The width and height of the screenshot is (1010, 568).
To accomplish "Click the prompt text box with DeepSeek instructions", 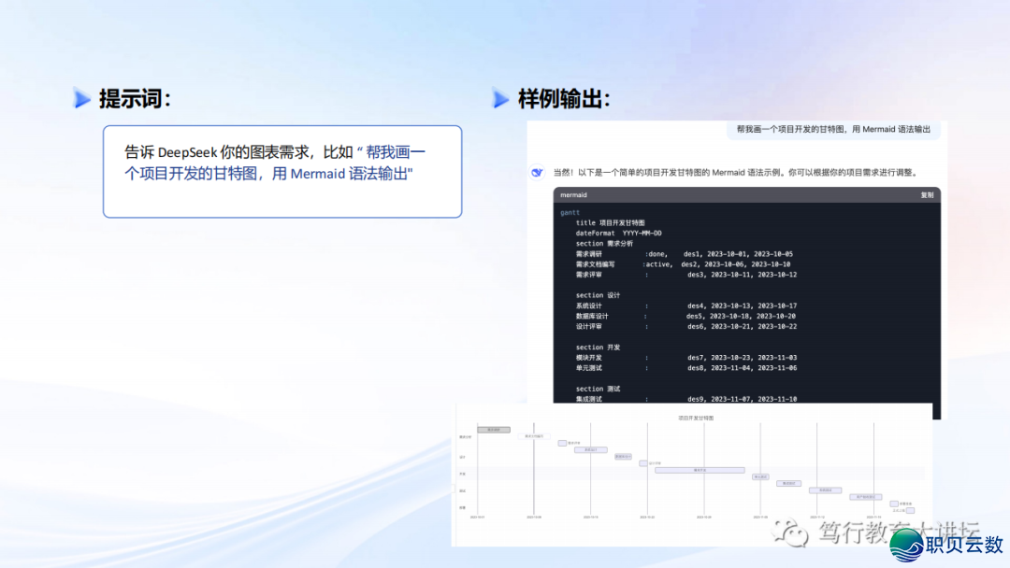I will (281, 171).
